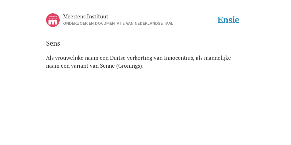Click the word Als starting the description
Image resolution: width=291 pixels, height=145 pixels.
pyautogui.click(x=50, y=58)
